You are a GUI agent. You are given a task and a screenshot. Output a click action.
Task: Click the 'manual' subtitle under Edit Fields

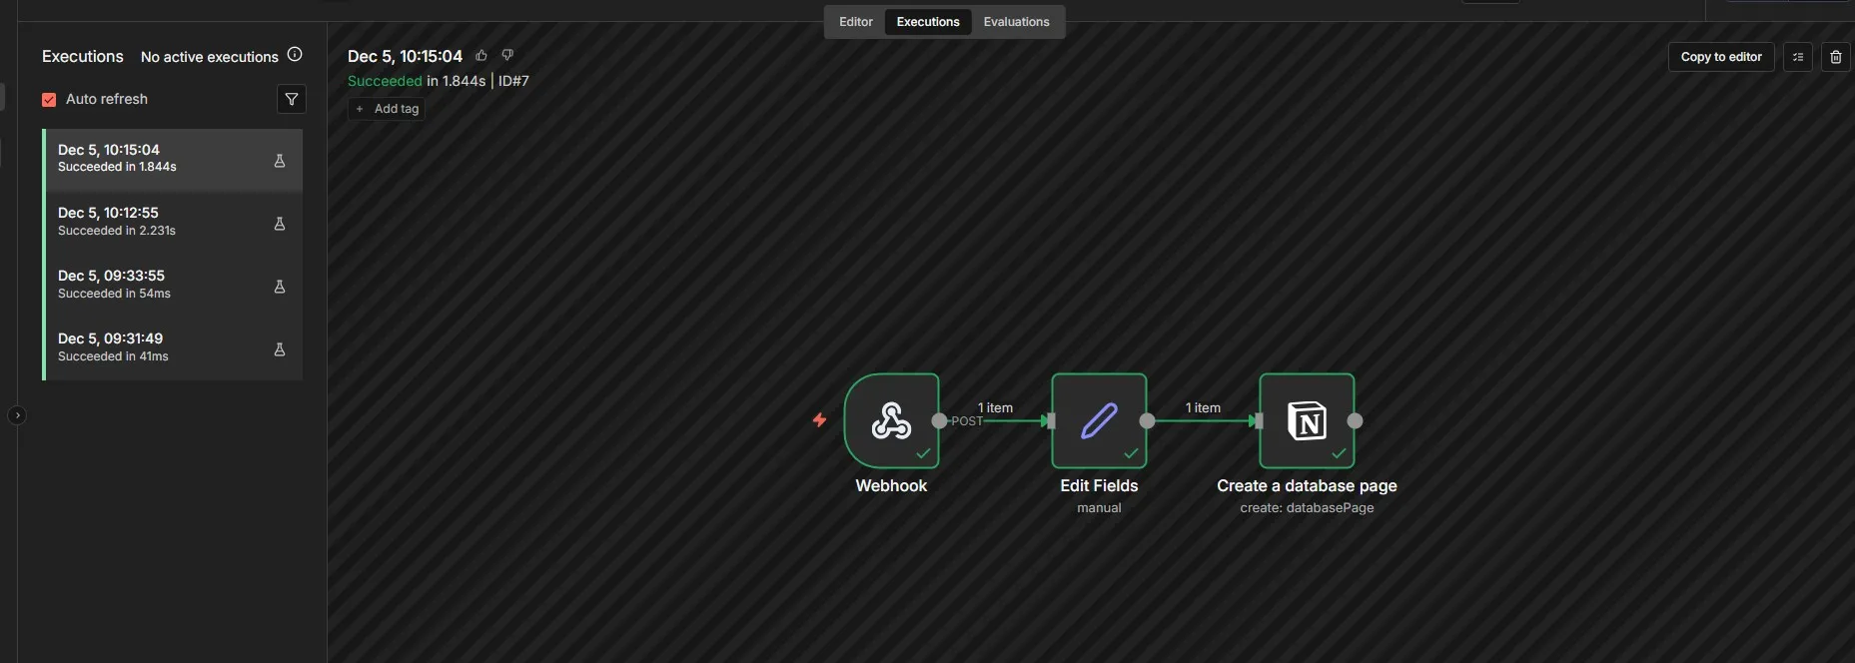point(1099,508)
